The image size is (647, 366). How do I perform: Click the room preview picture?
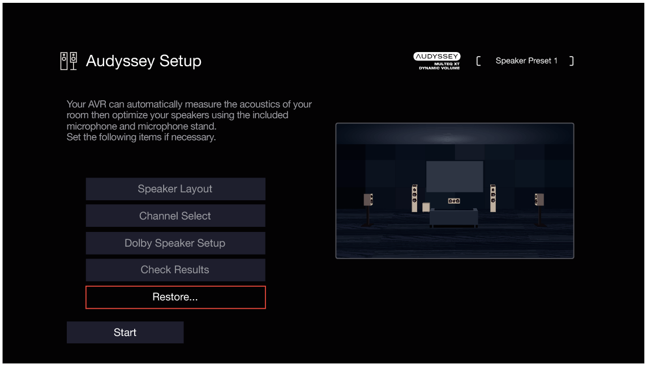click(455, 190)
